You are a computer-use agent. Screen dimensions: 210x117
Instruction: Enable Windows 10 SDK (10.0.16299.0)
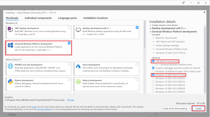(153, 78)
